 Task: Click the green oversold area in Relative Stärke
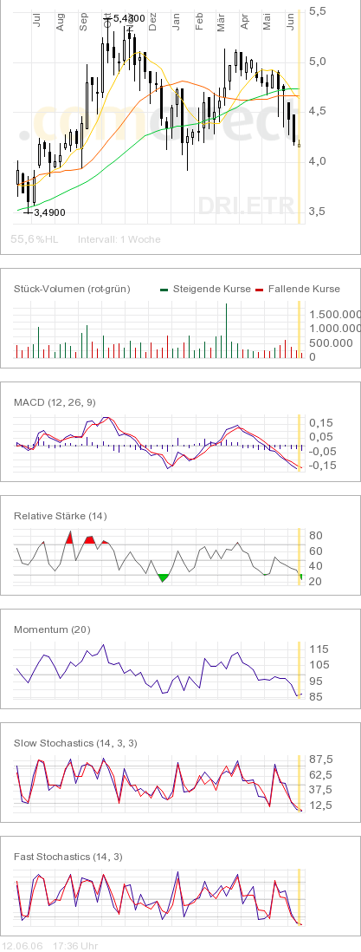pos(163,577)
